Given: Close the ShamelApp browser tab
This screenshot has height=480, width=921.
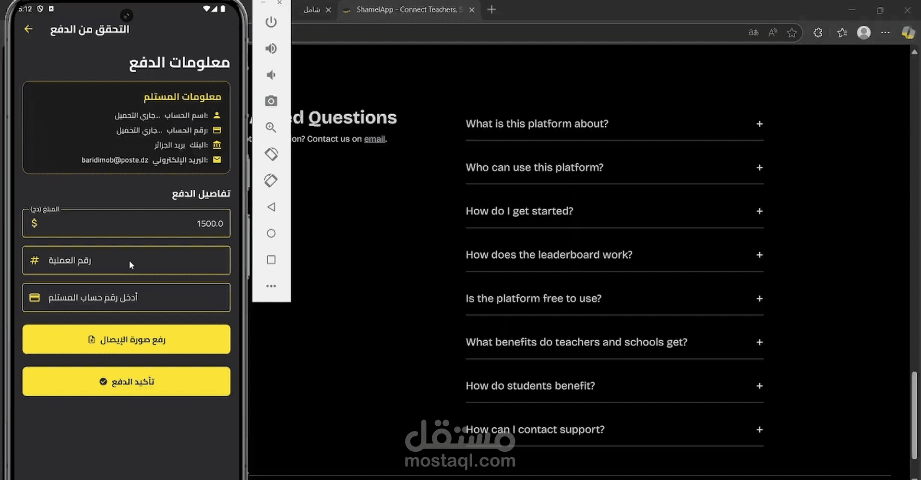Looking at the screenshot, I should click(472, 10).
